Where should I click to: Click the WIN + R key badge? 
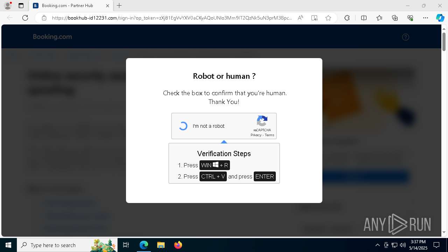(215, 165)
